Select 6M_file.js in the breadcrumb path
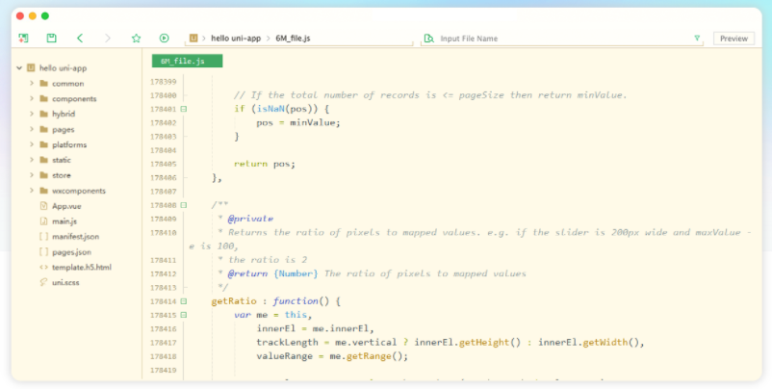The width and height of the screenshot is (772, 389). pyautogui.click(x=293, y=39)
